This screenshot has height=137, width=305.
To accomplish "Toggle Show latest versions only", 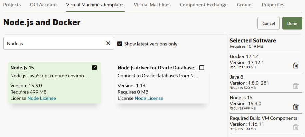I will click(x=120, y=44).
